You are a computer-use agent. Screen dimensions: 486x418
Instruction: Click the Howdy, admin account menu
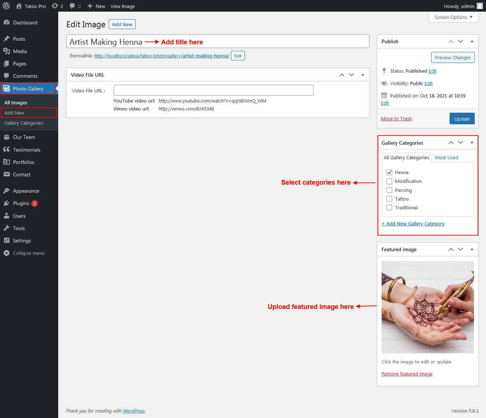pyautogui.click(x=463, y=6)
